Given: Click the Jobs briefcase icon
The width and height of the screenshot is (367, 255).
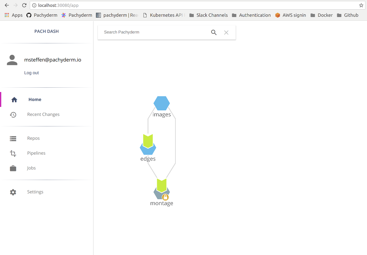Looking at the screenshot, I should coord(13,168).
